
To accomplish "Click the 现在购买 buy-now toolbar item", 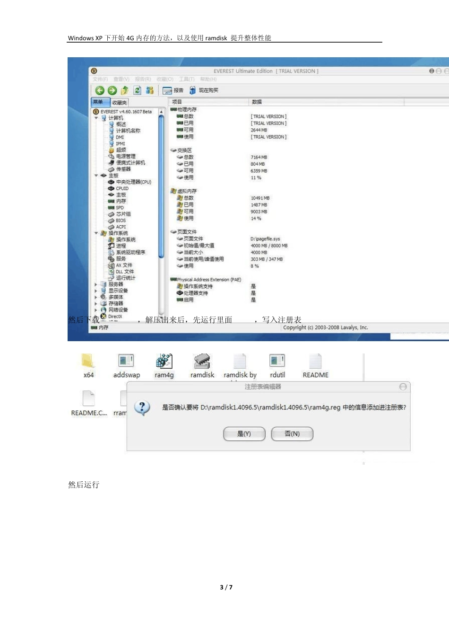I will coord(204,90).
